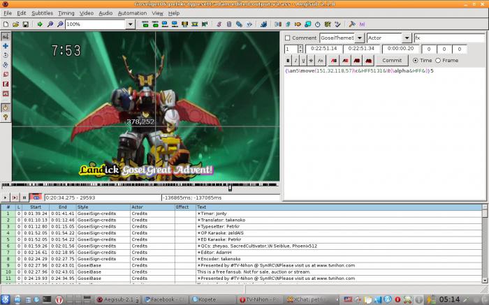The height and width of the screenshot is (305, 489).
Task: Click the Zoom in magnifier icon
Action: (50, 24)
